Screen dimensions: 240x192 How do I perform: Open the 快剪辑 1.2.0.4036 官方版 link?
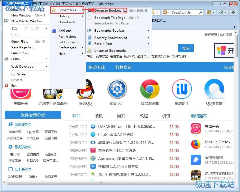coord(118,166)
